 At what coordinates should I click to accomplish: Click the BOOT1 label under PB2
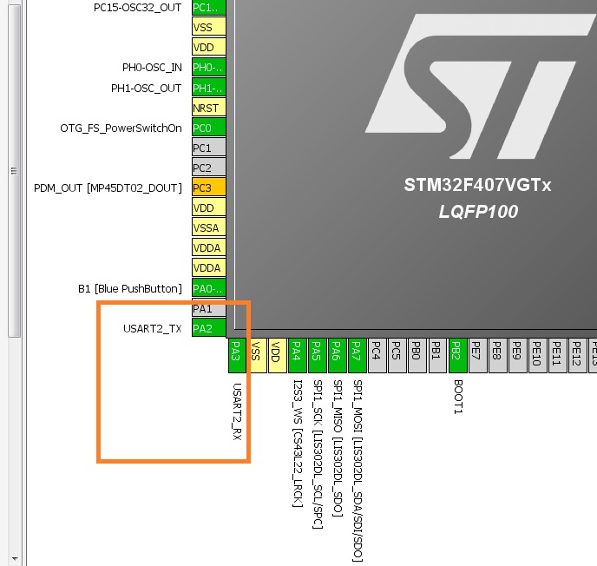point(458,397)
